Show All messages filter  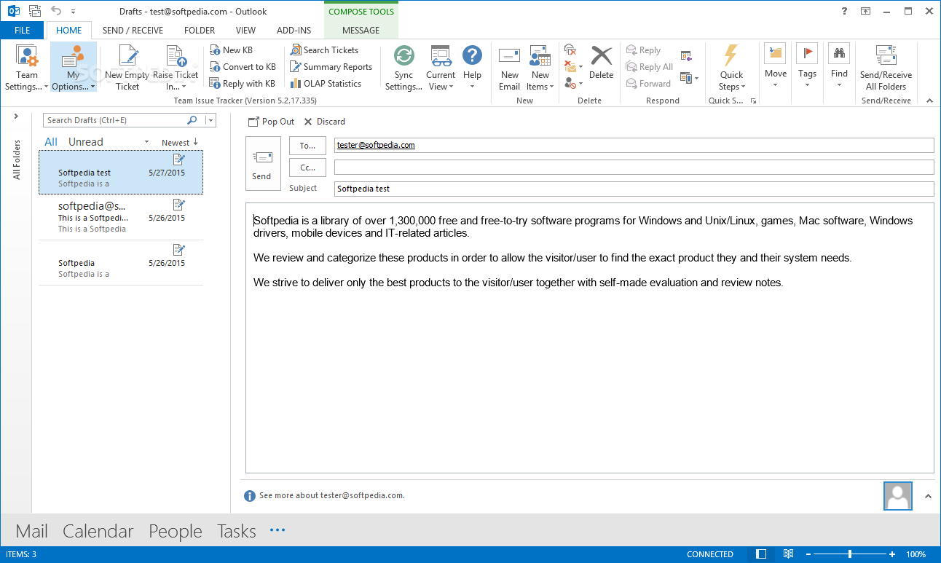click(51, 142)
